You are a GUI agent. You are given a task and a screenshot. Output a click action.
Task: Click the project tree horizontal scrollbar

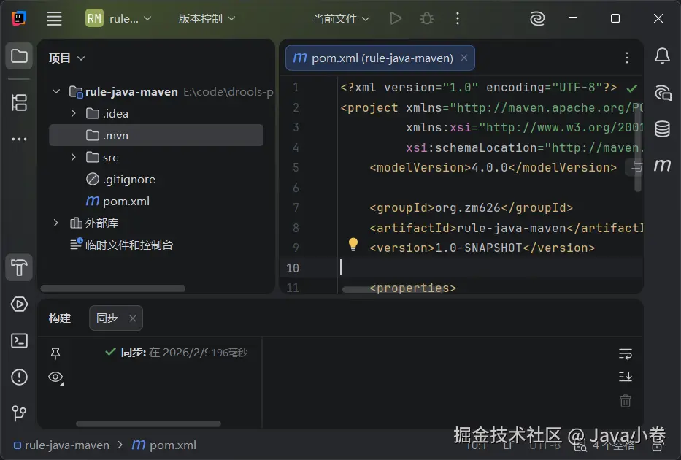(113, 289)
